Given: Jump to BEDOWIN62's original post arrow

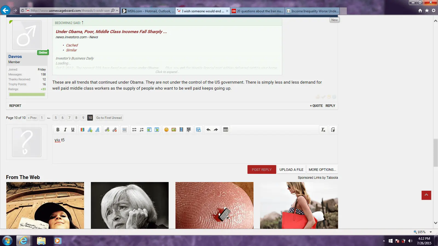Looking at the screenshot, I should (82, 23).
